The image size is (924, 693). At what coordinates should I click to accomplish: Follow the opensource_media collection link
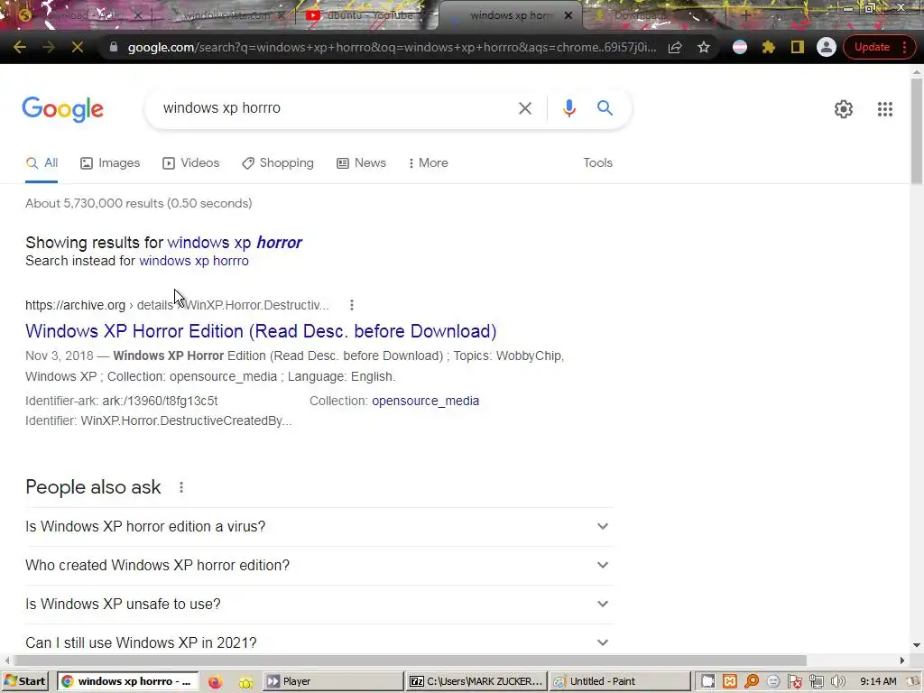coord(426,401)
